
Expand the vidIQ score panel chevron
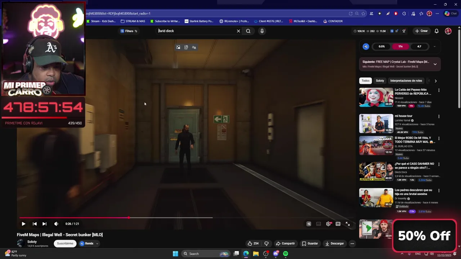(434, 46)
